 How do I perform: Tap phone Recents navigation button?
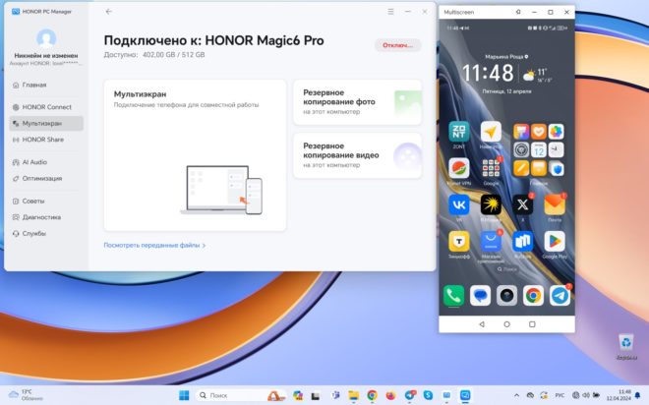point(532,324)
